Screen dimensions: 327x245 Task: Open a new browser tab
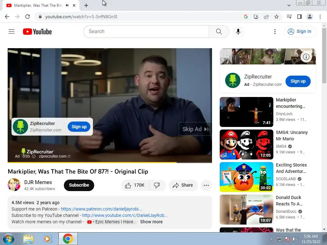86,5
